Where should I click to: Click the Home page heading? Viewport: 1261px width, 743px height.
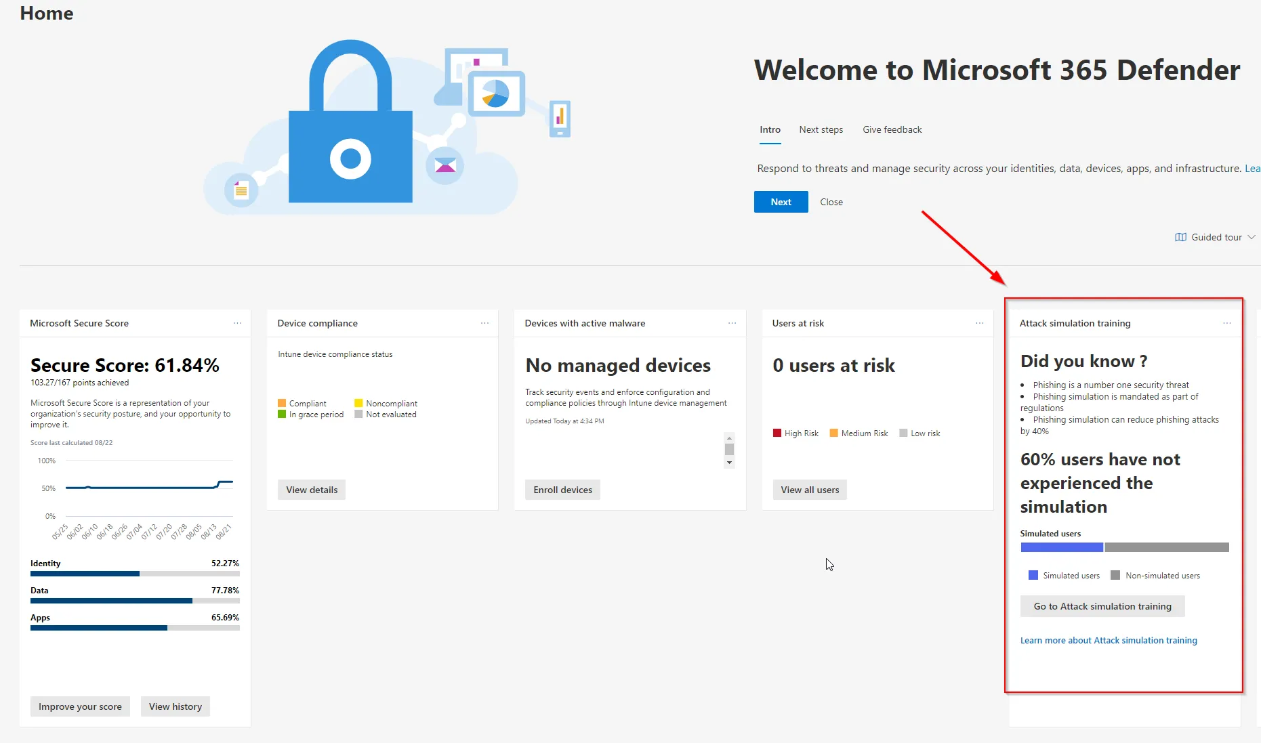click(47, 13)
